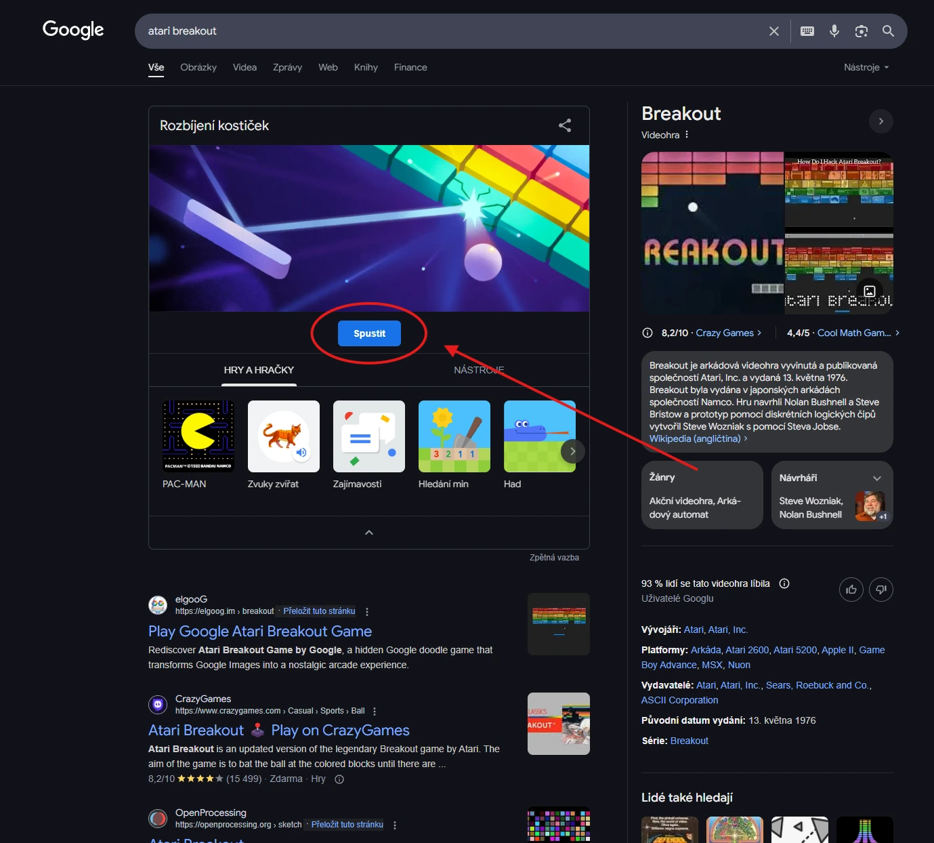Open Play Google Atari Breakout Game link
This screenshot has width=934, height=843.
pyautogui.click(x=260, y=632)
